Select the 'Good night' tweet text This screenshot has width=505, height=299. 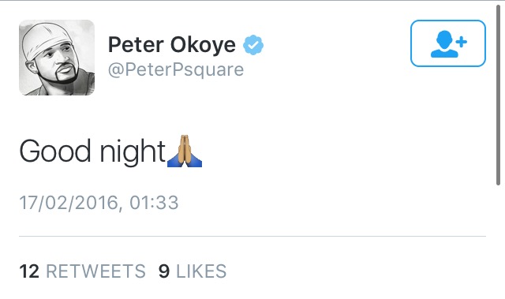coord(92,151)
